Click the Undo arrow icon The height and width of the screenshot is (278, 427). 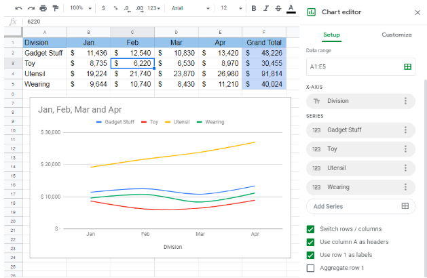click(x=18, y=8)
